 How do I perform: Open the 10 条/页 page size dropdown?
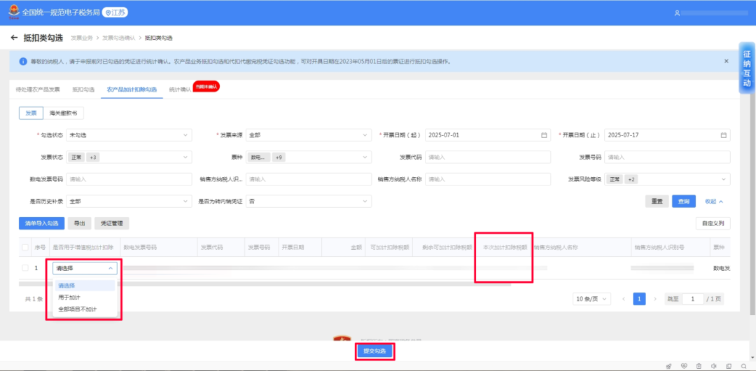click(591, 299)
